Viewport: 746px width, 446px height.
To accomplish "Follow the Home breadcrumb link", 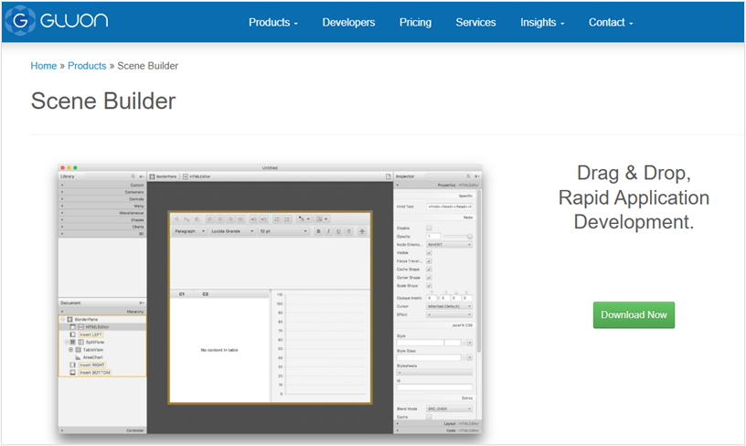I will pos(44,66).
